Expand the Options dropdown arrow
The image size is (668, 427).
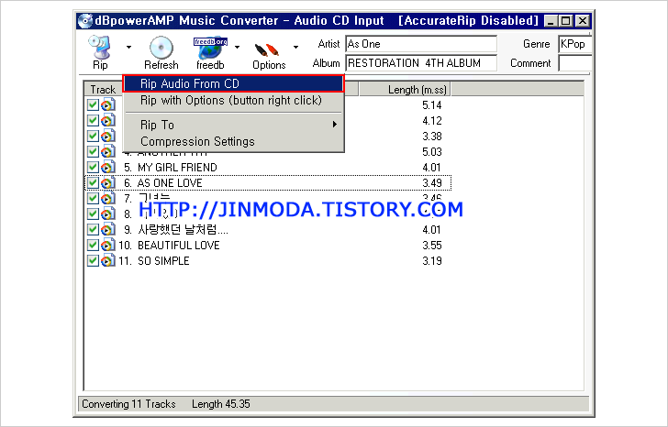(x=295, y=48)
